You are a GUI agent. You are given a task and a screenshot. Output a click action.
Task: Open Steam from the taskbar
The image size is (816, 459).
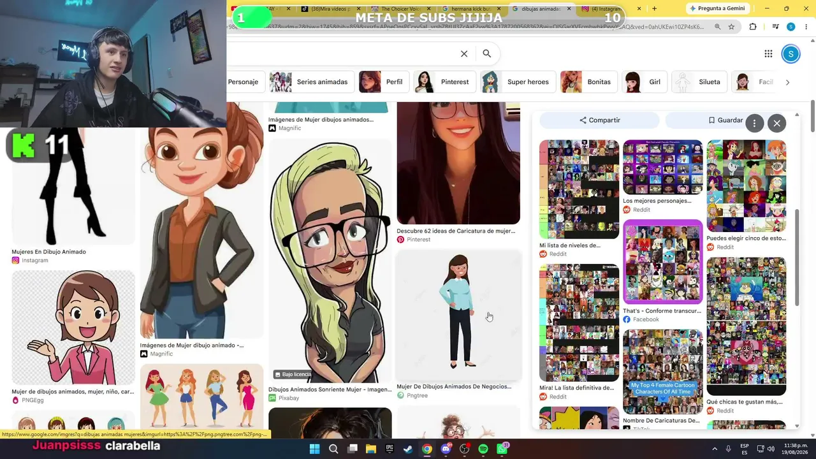(x=408, y=449)
